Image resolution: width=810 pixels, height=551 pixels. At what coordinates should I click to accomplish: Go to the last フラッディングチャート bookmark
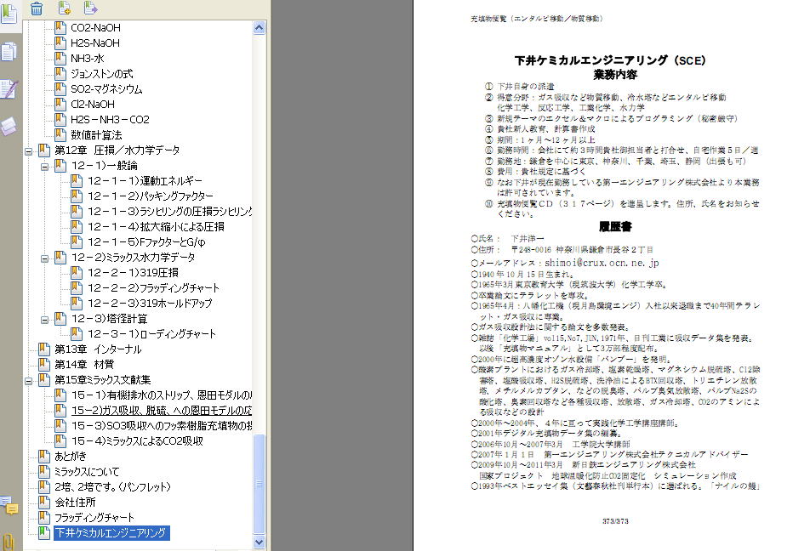94,518
